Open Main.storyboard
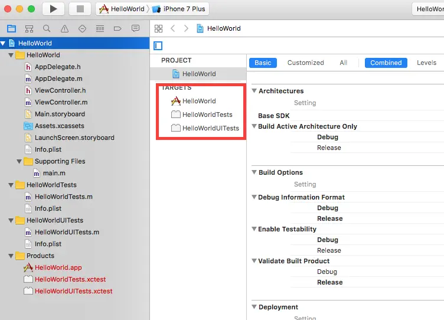This screenshot has width=444, height=320. [x=60, y=114]
